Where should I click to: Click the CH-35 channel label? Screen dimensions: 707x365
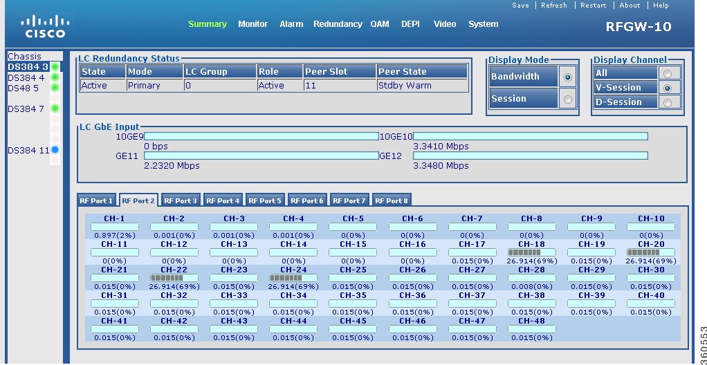coord(353,296)
